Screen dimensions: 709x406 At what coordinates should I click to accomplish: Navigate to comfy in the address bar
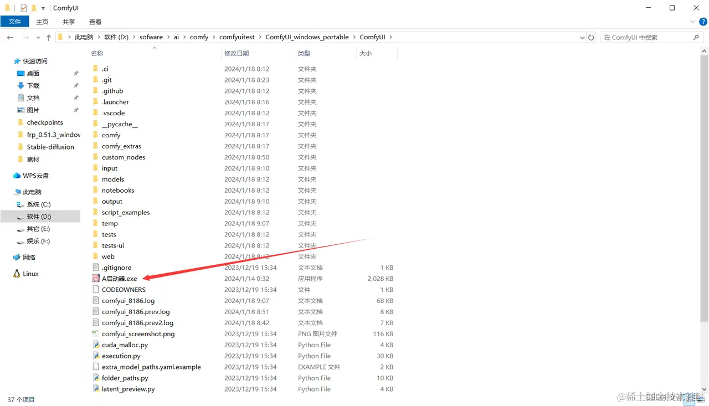pyautogui.click(x=199, y=37)
